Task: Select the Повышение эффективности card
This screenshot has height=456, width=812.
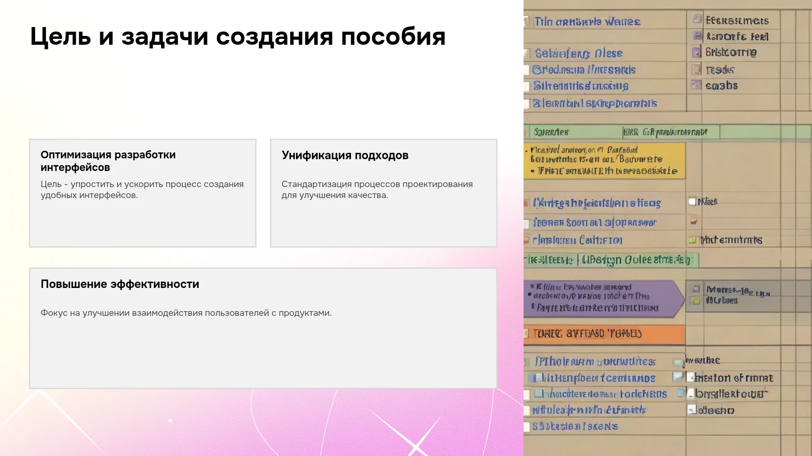Action: [x=263, y=328]
